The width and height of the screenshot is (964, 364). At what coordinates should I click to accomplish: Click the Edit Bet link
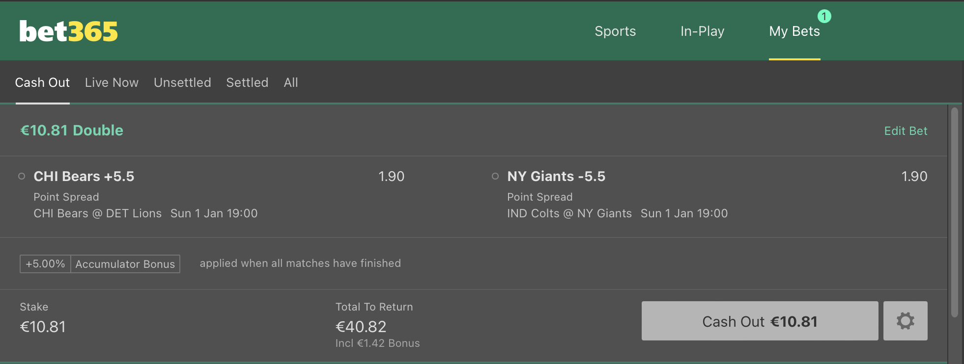[906, 131]
